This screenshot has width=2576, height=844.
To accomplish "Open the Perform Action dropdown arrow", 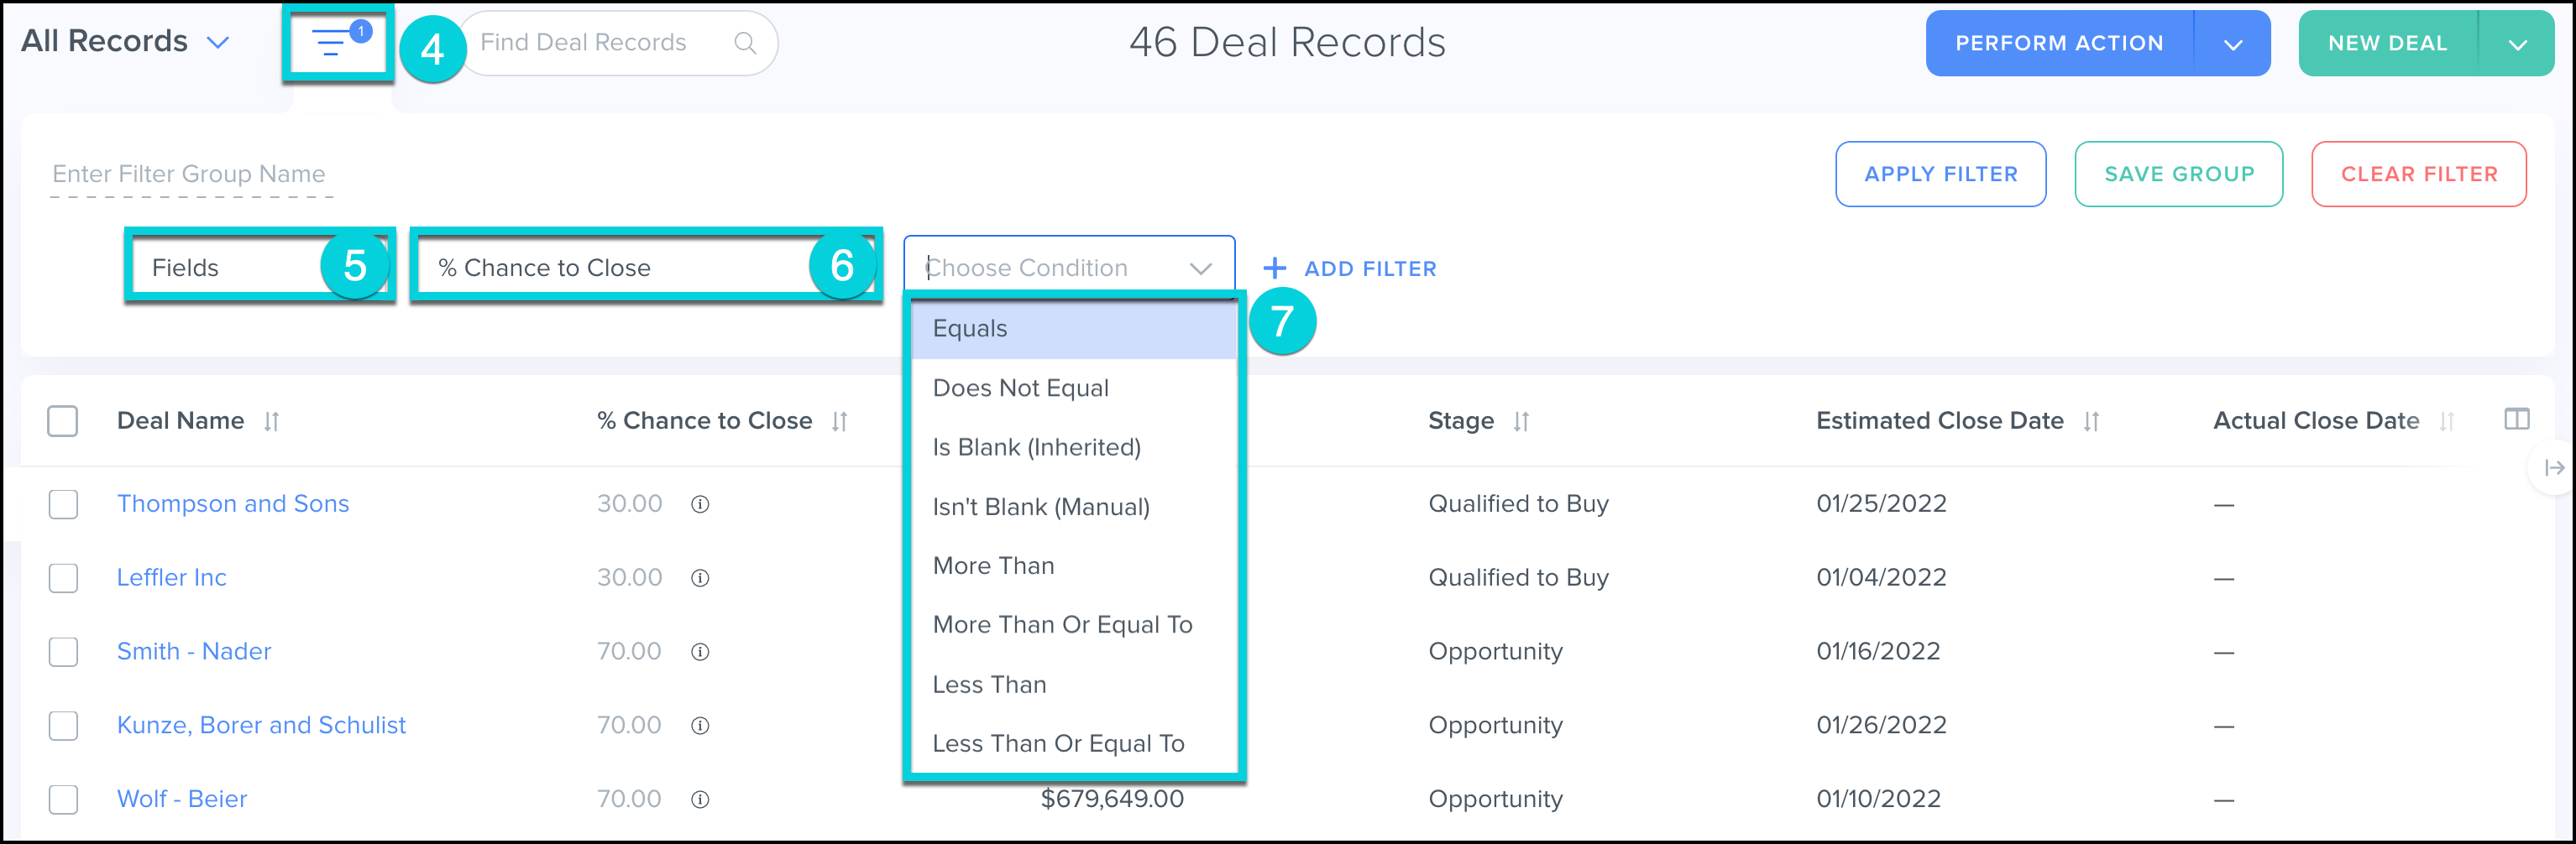I will [2232, 44].
